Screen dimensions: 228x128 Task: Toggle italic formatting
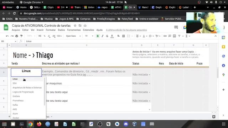pos(102,36)
